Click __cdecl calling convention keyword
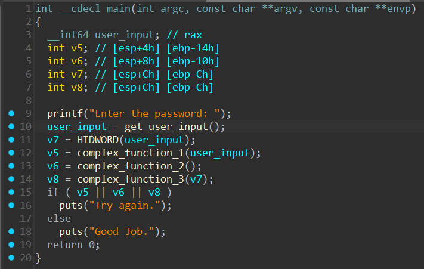This screenshot has height=269, width=424. tap(80, 9)
